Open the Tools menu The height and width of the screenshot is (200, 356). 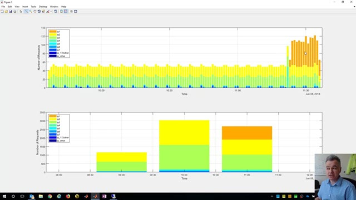tap(33, 7)
